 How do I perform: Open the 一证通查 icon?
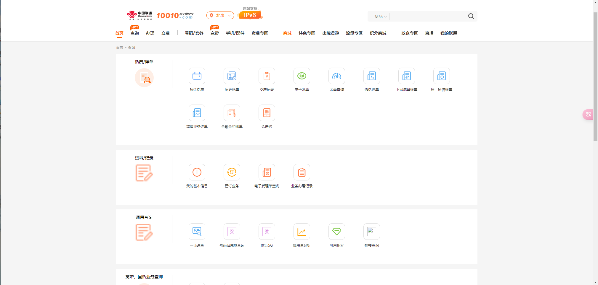197,232
